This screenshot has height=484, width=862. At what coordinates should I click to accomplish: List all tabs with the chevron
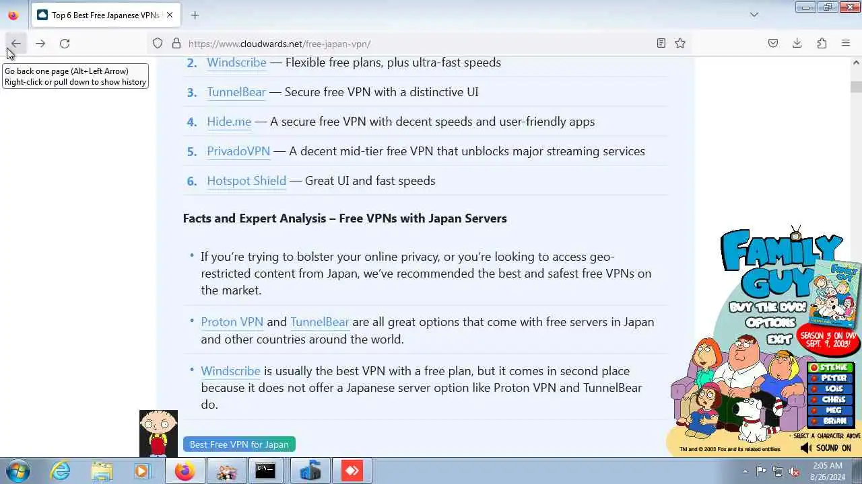coord(754,15)
